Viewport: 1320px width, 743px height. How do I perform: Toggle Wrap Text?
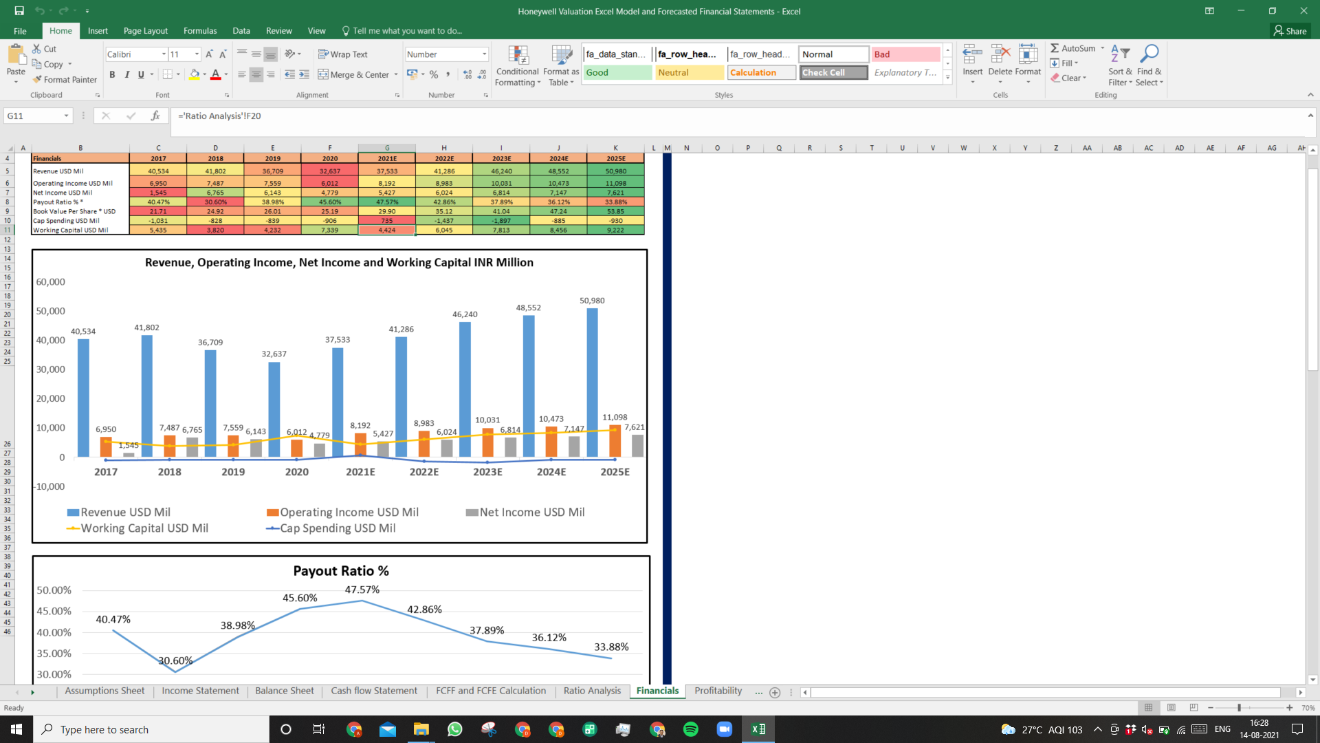pyautogui.click(x=342, y=54)
